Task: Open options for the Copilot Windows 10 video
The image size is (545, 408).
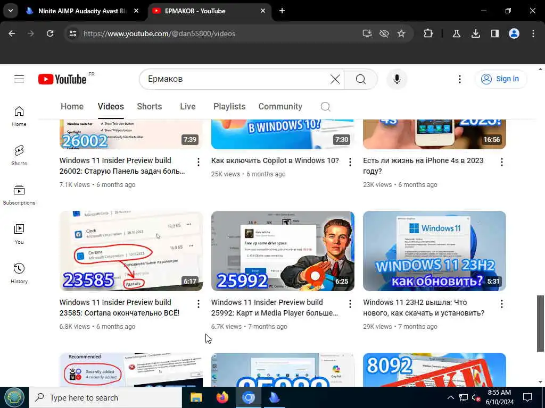Action: pos(350,161)
